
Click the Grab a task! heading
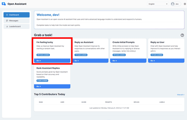click(43, 35)
